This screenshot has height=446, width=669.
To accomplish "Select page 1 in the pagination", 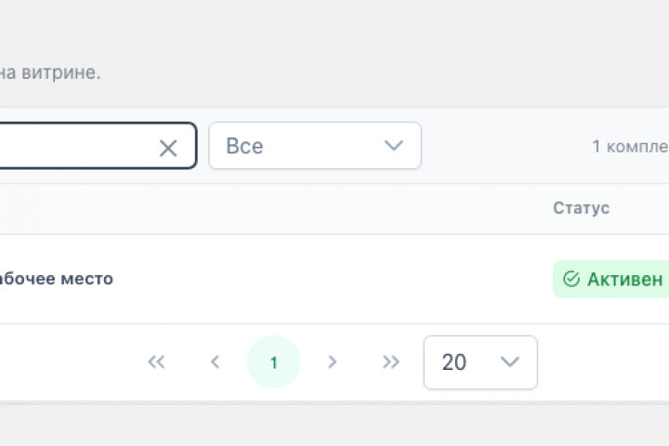I will [x=273, y=362].
